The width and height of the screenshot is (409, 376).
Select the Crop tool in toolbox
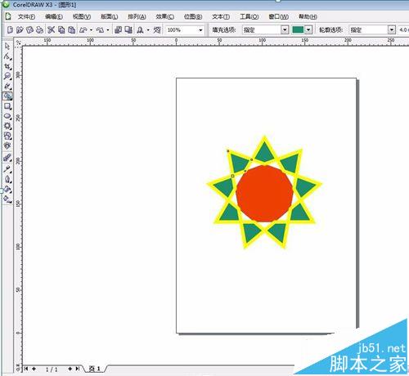[x=7, y=66]
